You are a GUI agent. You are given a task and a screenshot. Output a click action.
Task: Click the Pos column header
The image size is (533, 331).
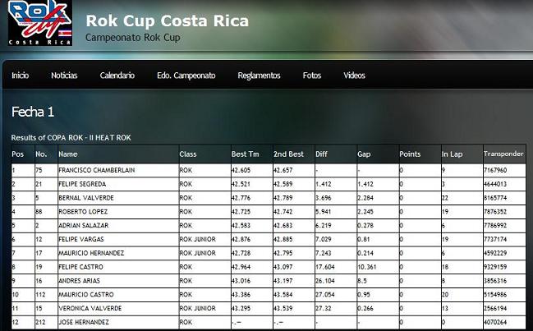(x=18, y=154)
